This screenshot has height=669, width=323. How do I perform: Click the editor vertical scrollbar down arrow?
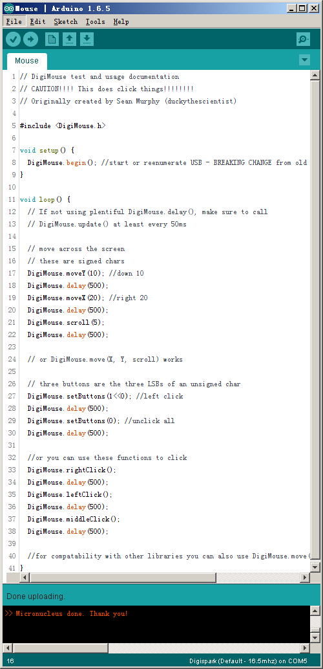pos(315,567)
